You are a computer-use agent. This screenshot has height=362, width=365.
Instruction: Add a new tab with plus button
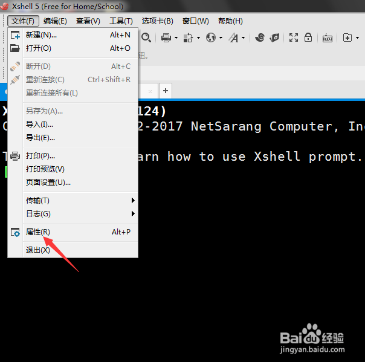pos(166,91)
